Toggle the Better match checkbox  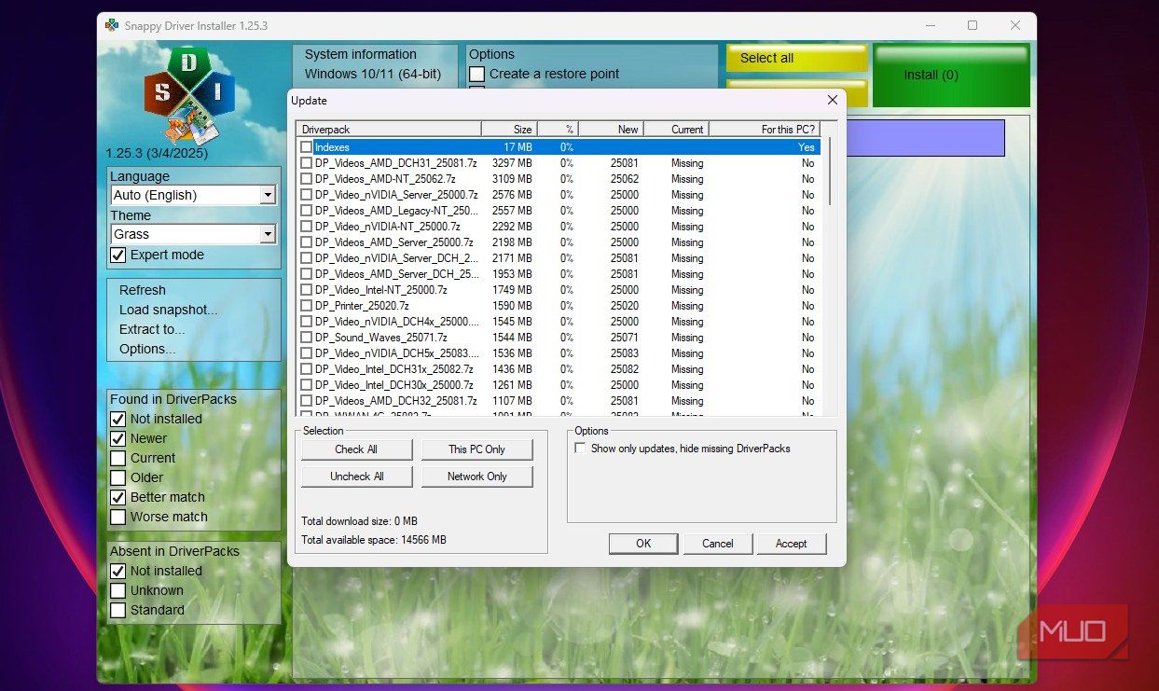[118, 497]
